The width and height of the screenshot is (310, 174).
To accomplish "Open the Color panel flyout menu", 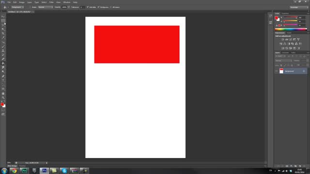I will pos(308,14).
